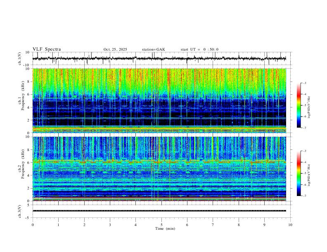Click time axis tick label "4"
Screen dimensions: 327x252
pyautogui.click(x=136, y=225)
